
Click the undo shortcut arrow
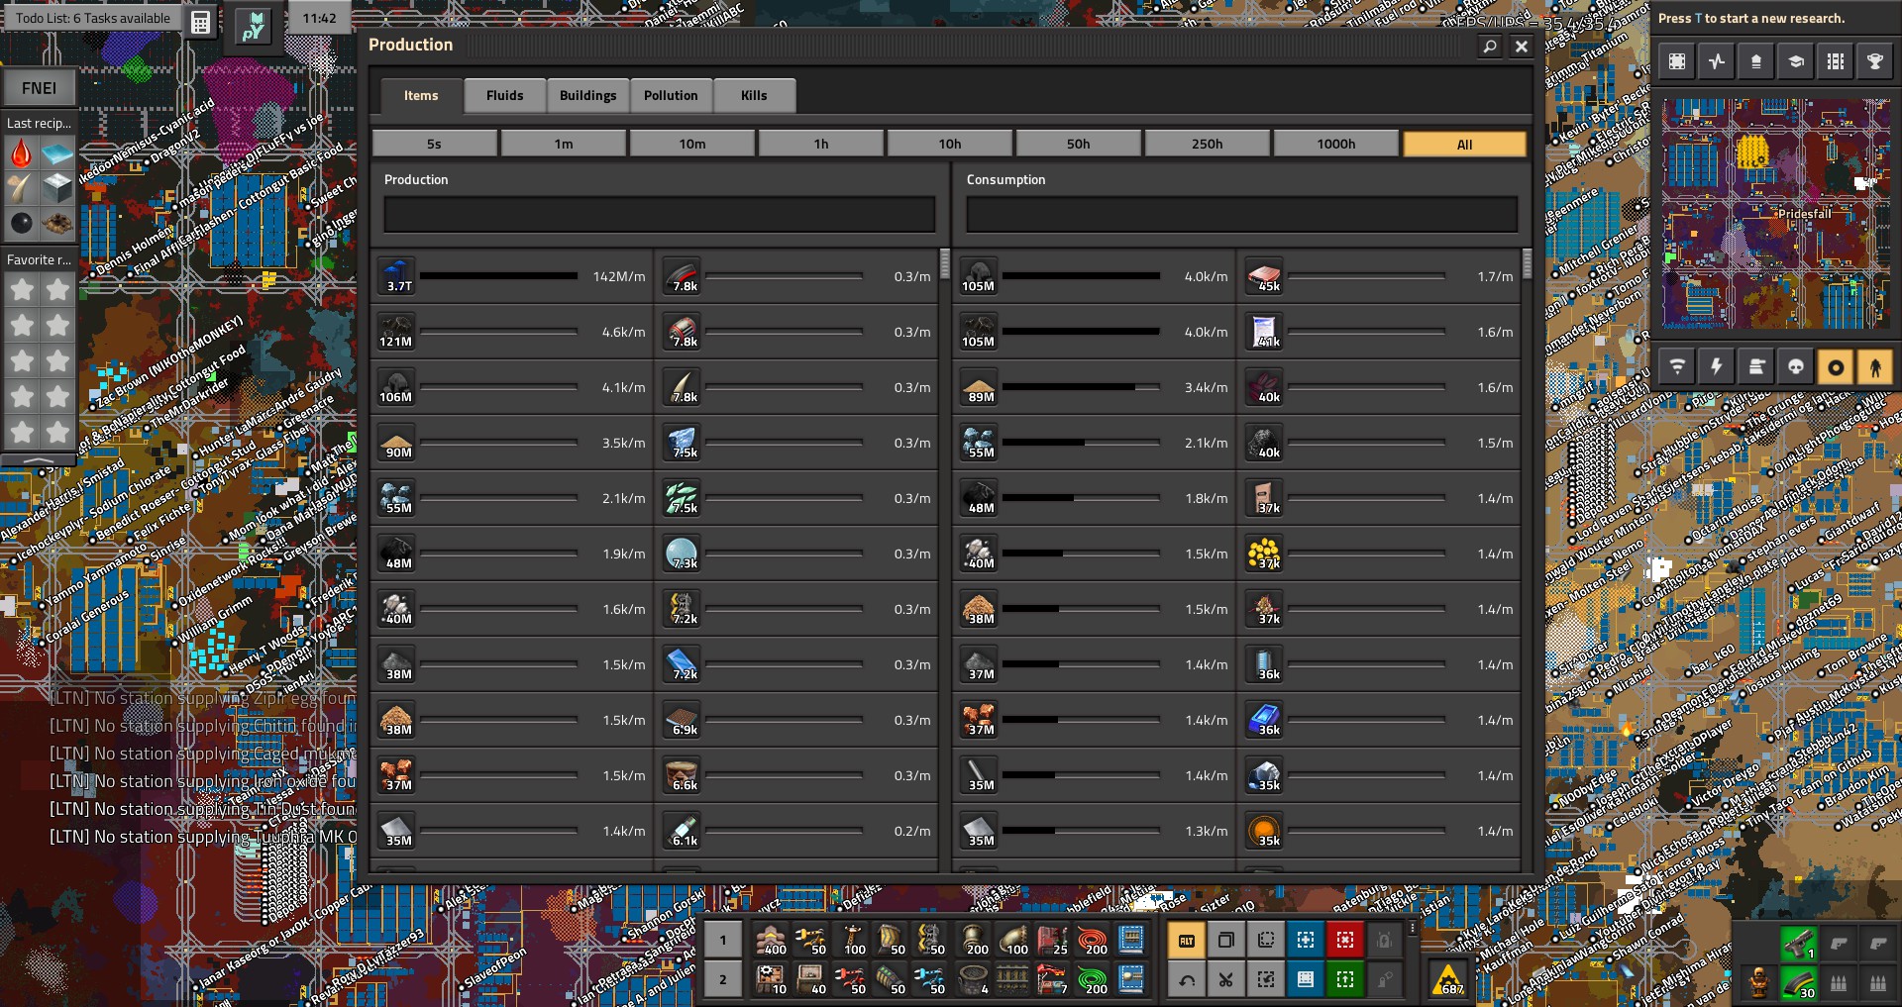pos(1187,980)
